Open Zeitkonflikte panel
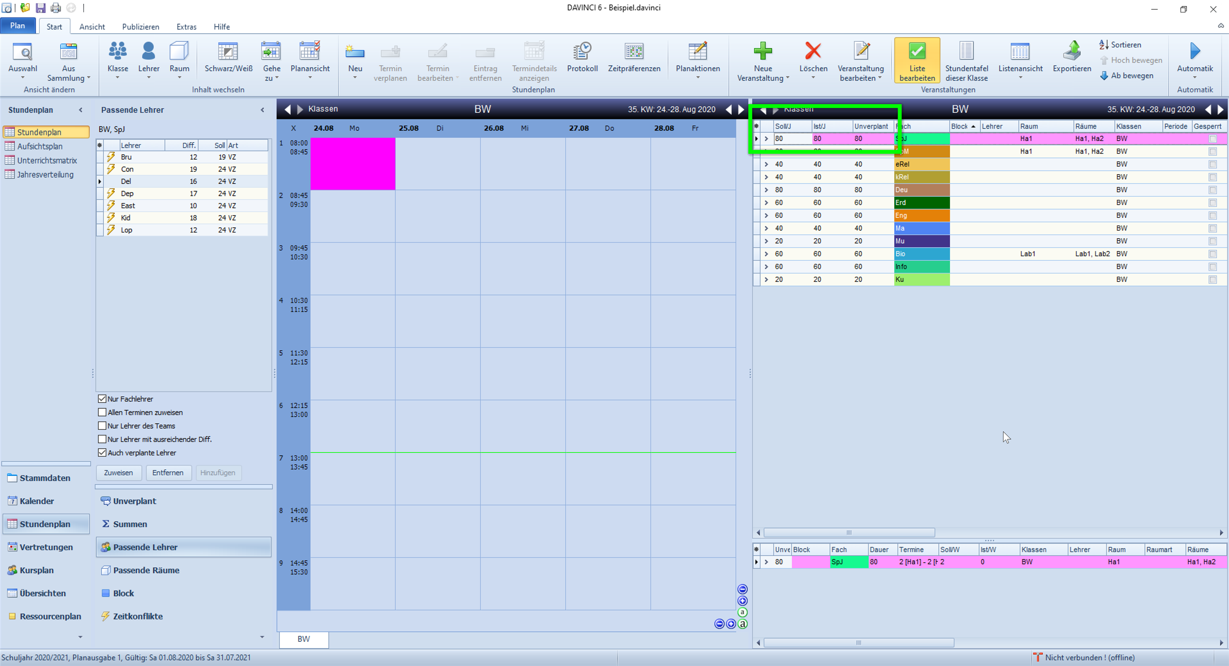The width and height of the screenshot is (1229, 666). [x=138, y=616]
